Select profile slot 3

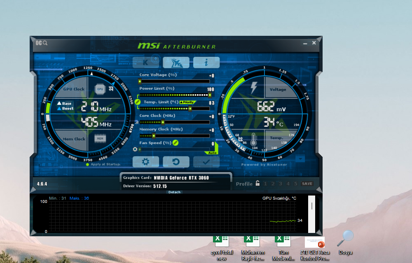280,184
